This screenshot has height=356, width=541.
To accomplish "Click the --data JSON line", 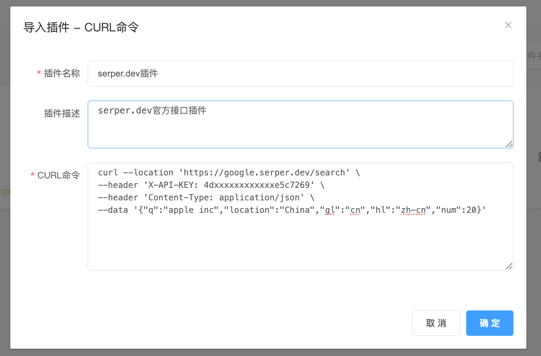I will pyautogui.click(x=292, y=210).
